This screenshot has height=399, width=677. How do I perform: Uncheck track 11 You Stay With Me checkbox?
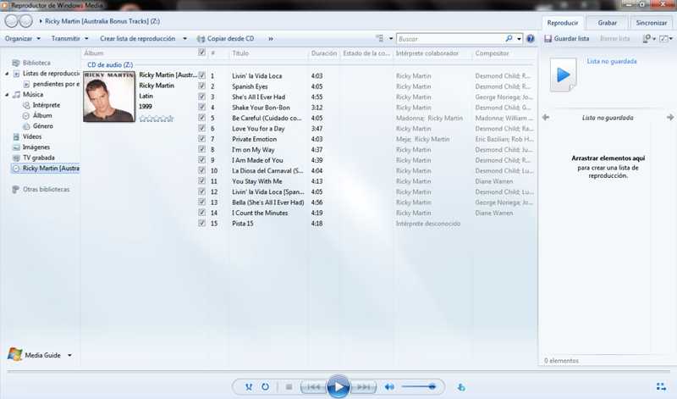201,180
